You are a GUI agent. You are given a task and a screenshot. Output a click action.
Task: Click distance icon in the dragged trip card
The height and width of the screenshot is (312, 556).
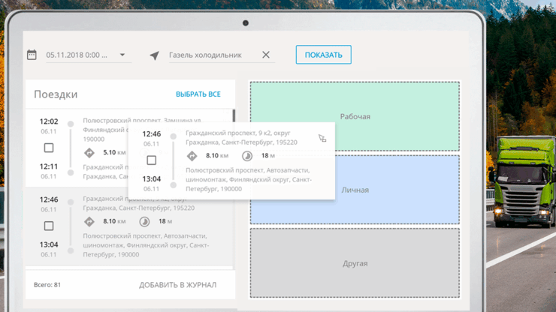coord(192,155)
